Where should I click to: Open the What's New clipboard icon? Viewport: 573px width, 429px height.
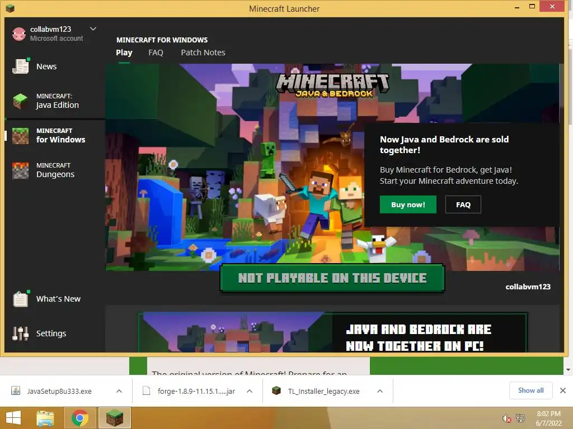21,299
